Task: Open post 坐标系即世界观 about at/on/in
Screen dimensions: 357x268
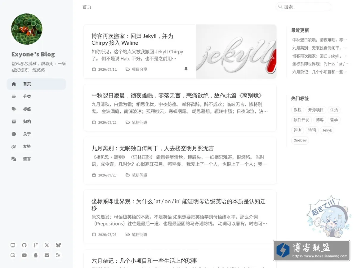Action: pyautogui.click(x=178, y=205)
